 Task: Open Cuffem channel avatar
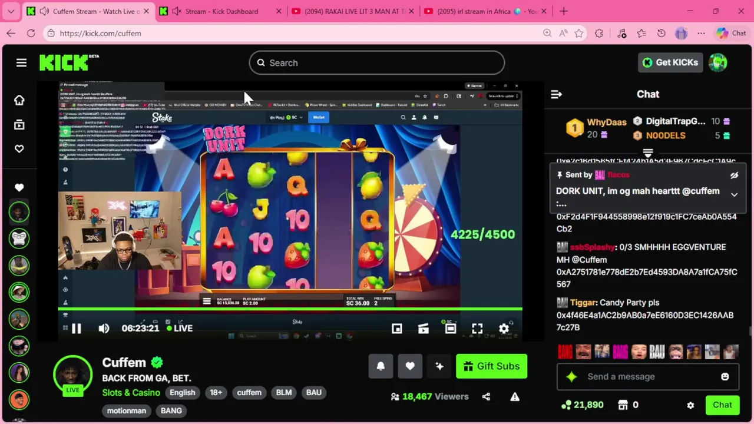(x=72, y=374)
